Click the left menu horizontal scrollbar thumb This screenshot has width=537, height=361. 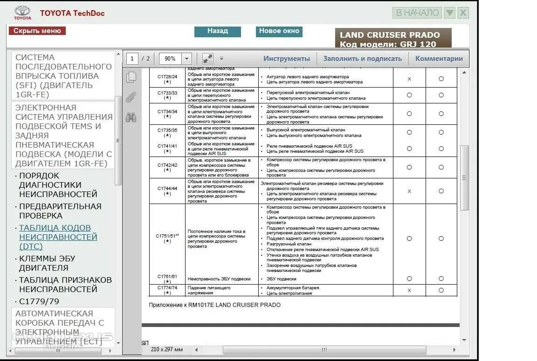pos(58,351)
